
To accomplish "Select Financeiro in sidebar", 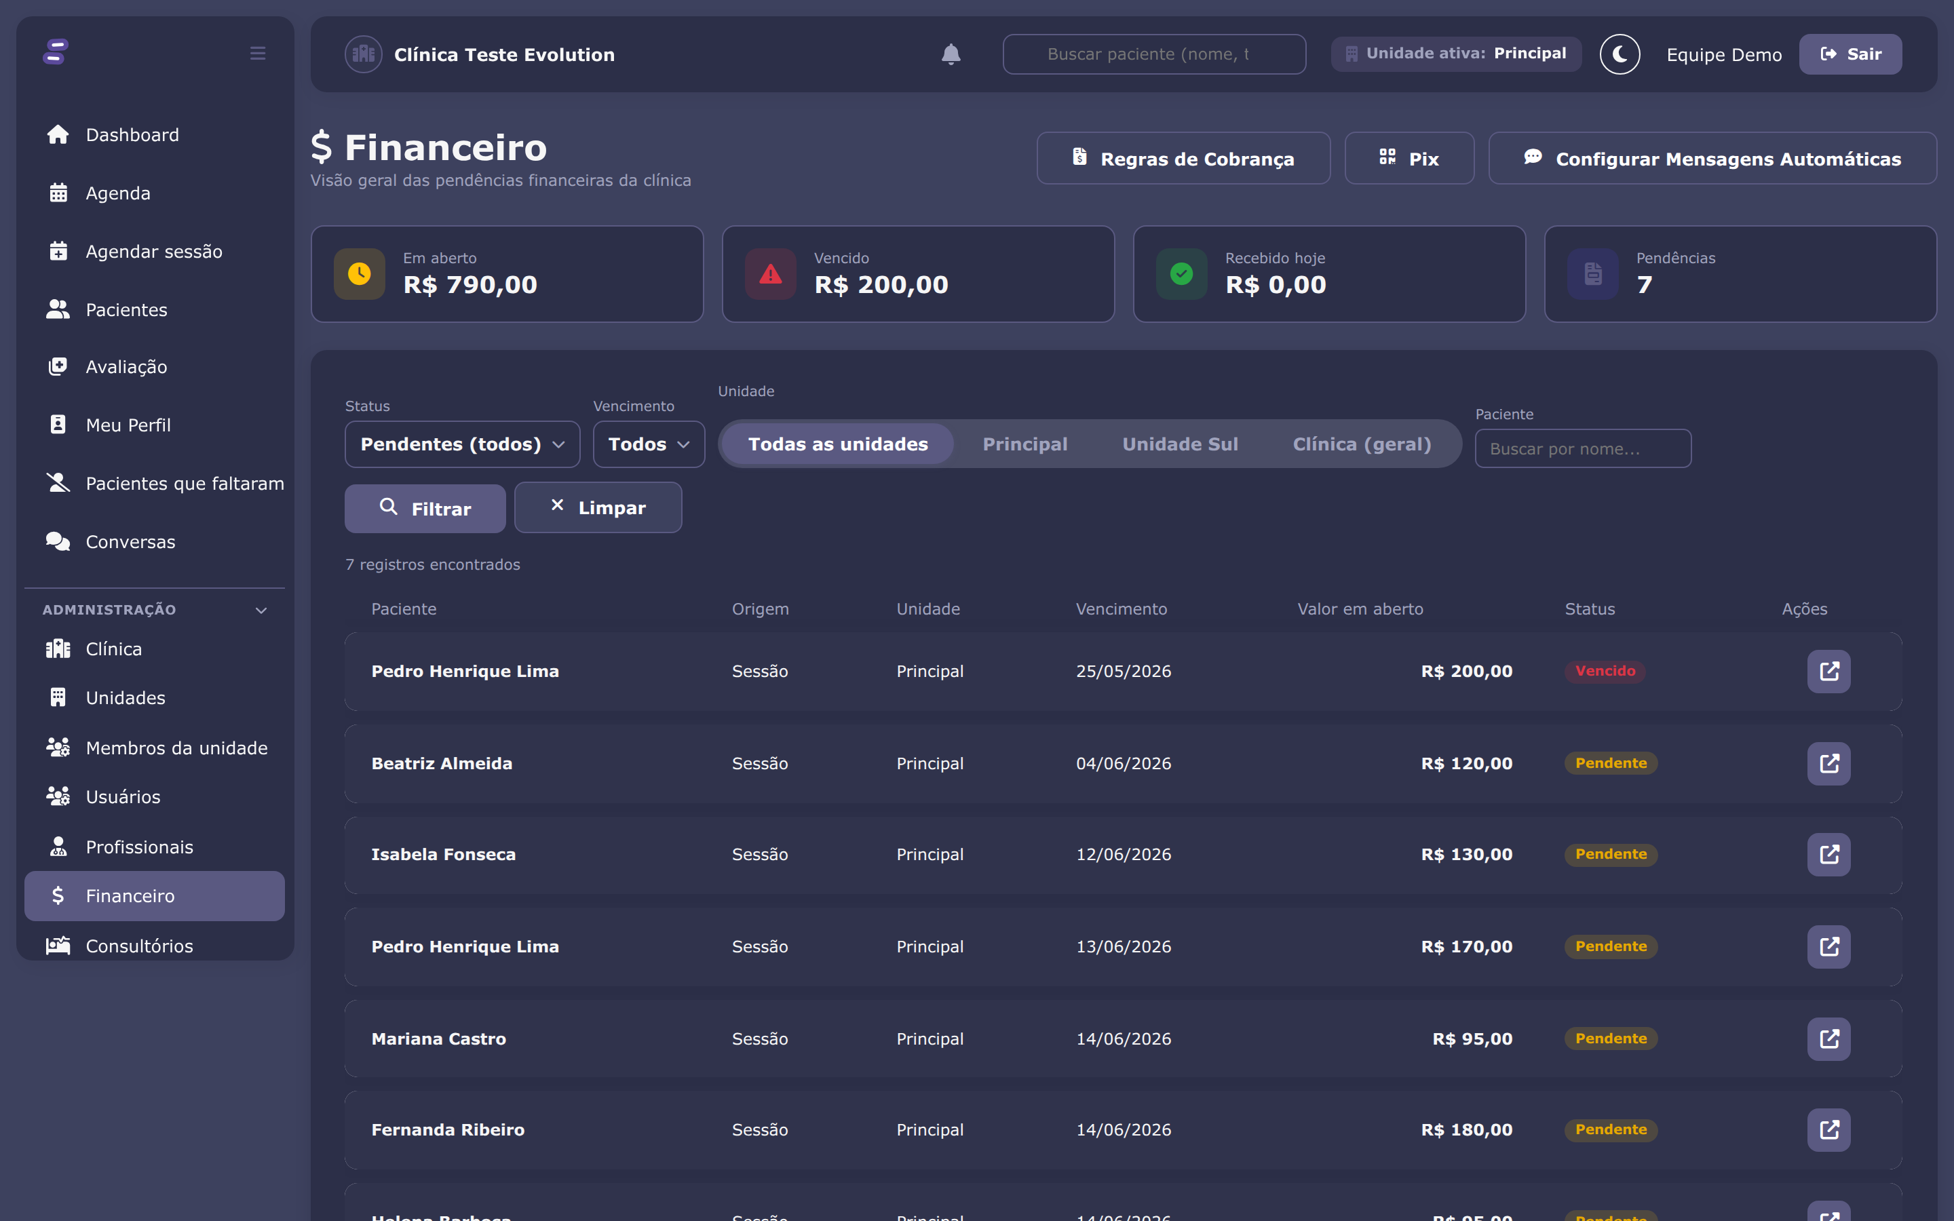I will (154, 895).
